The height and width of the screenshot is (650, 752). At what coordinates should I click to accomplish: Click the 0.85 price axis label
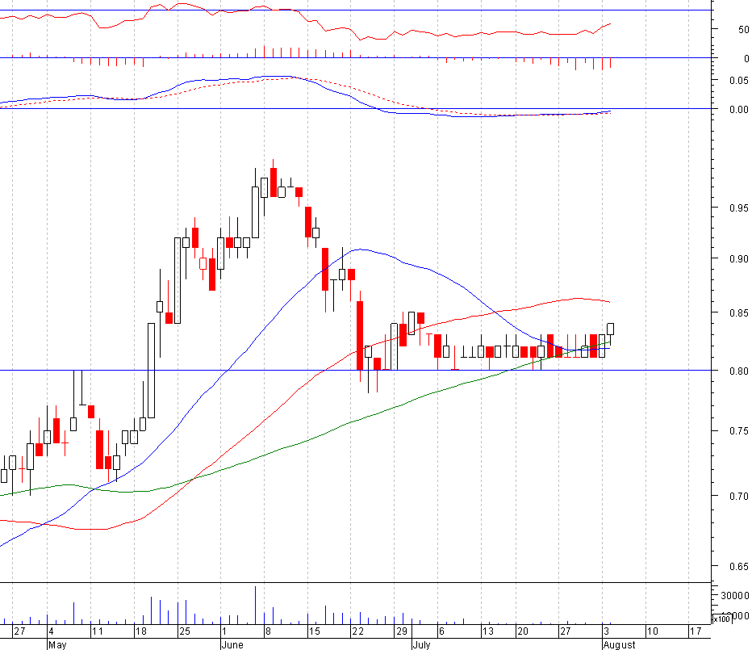738,313
